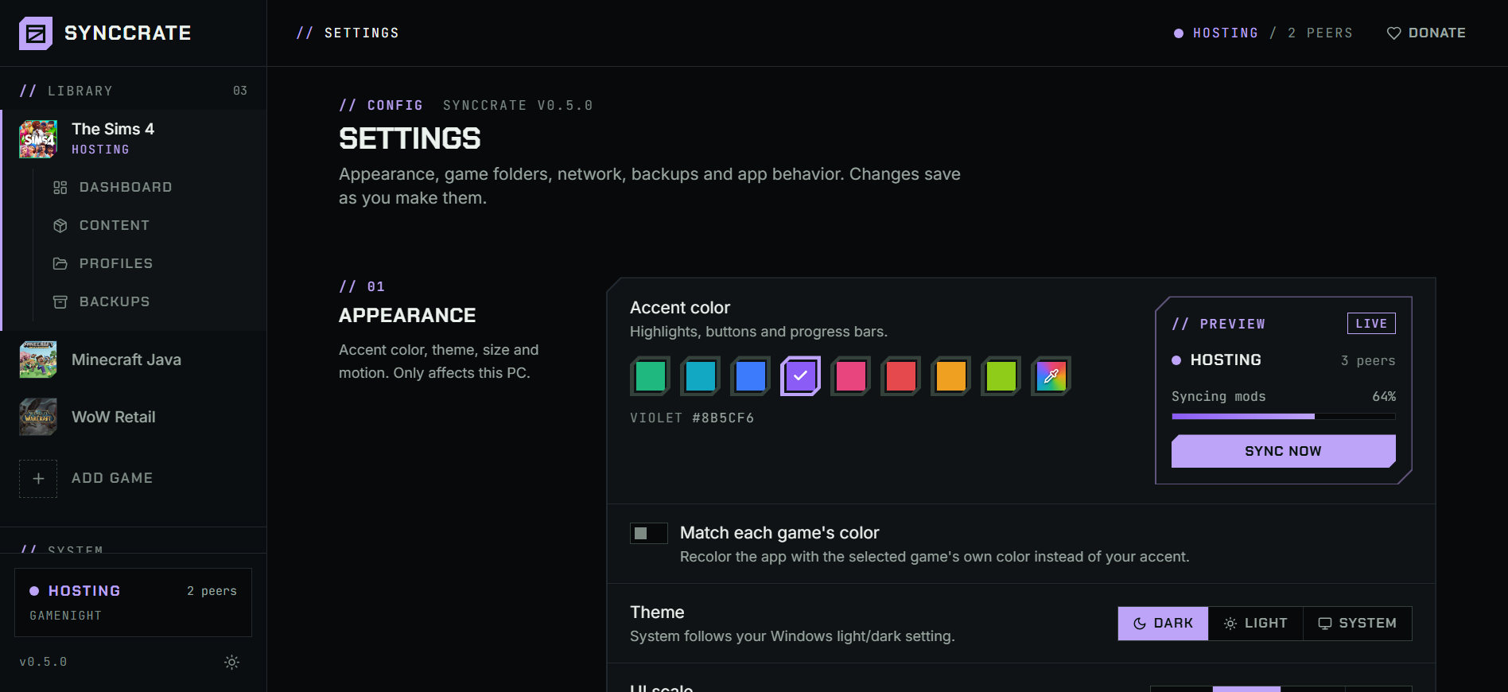1508x692 pixels.
Task: Select the Minecraft Java thumbnail
Action: pos(38,360)
